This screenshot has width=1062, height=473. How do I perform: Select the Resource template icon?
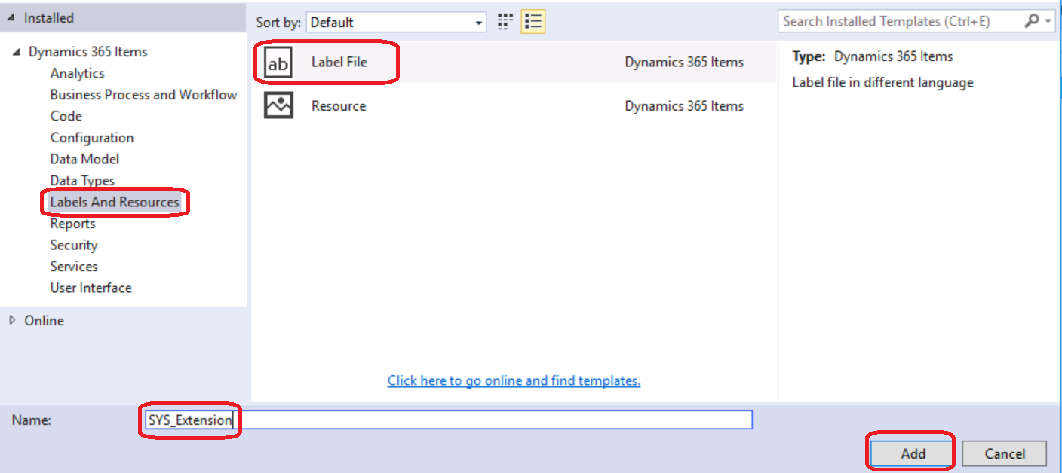[x=278, y=105]
